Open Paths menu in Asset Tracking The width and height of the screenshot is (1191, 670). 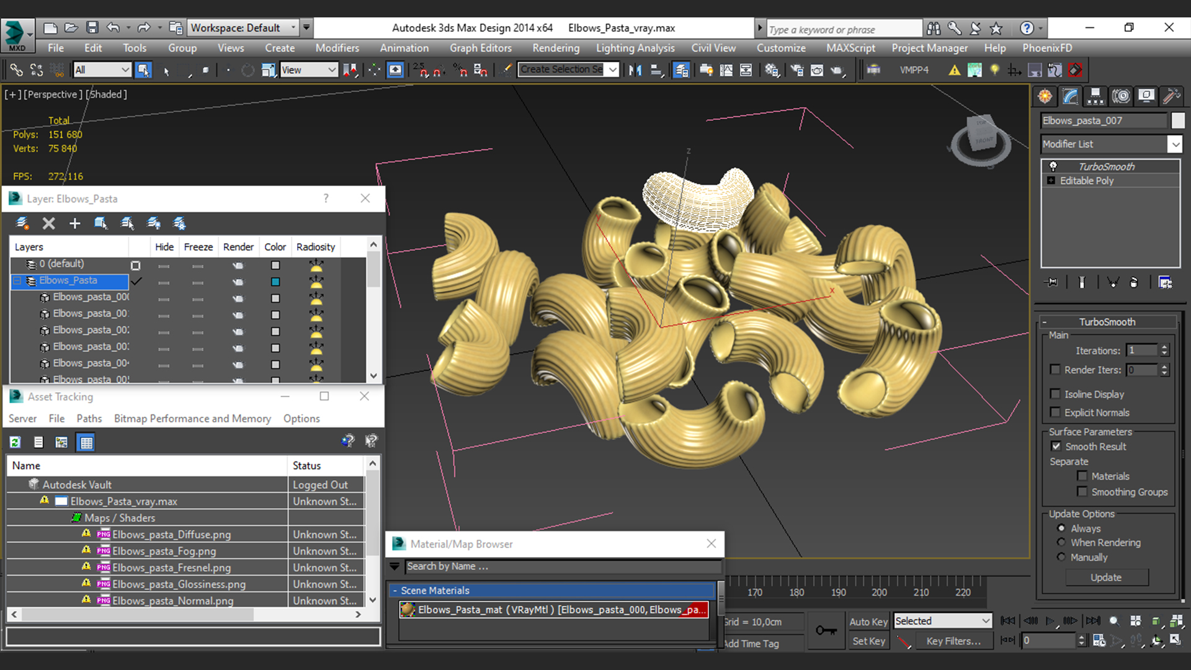[89, 419]
